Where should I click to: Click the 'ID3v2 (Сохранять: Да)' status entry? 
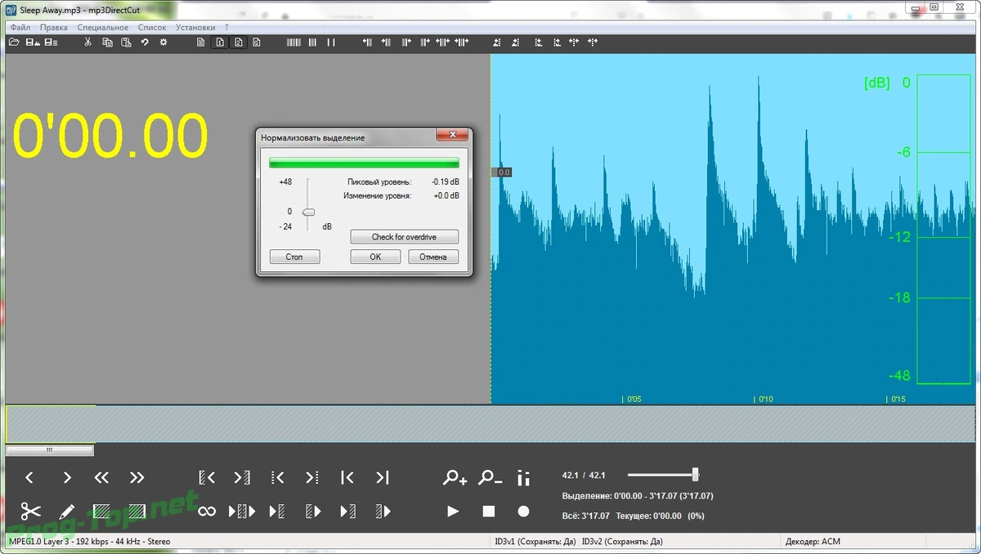coord(622,541)
